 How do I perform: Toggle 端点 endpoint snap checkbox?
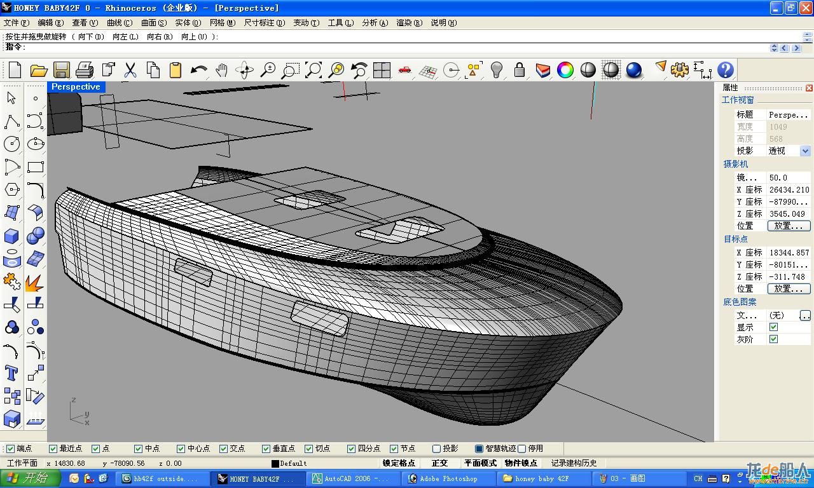[x=10, y=449]
